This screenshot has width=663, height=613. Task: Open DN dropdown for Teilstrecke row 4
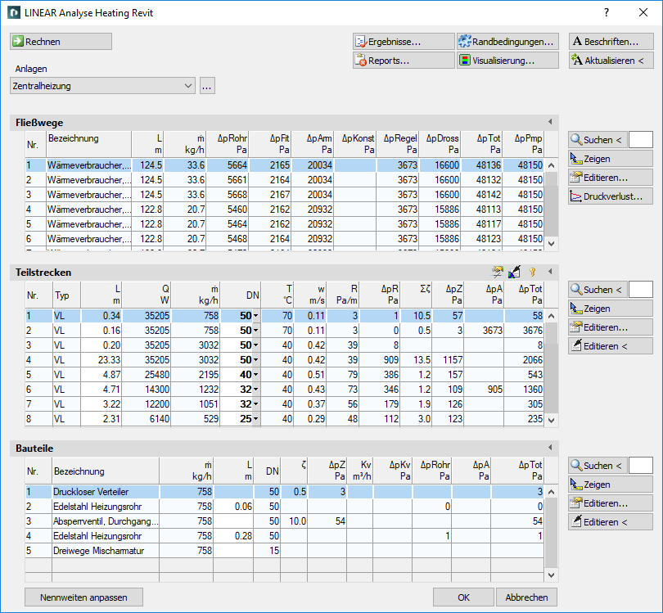(x=256, y=360)
